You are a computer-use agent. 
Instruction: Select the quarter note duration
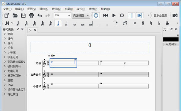(x=58, y=23)
